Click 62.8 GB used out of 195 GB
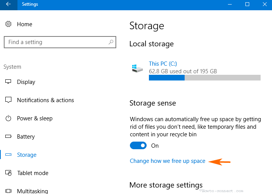 click(x=183, y=71)
